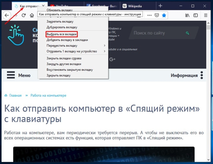Image resolution: width=213 pixels, height=164 pixels.
Task: Toggle the blue bookmark star
Action: [x=164, y=15]
